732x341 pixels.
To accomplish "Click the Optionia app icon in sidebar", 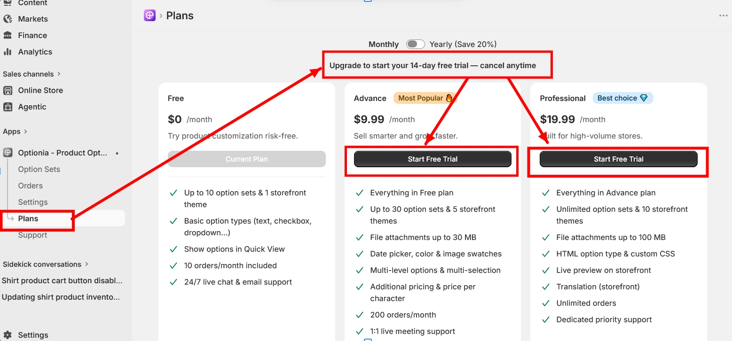I will click(x=8, y=153).
